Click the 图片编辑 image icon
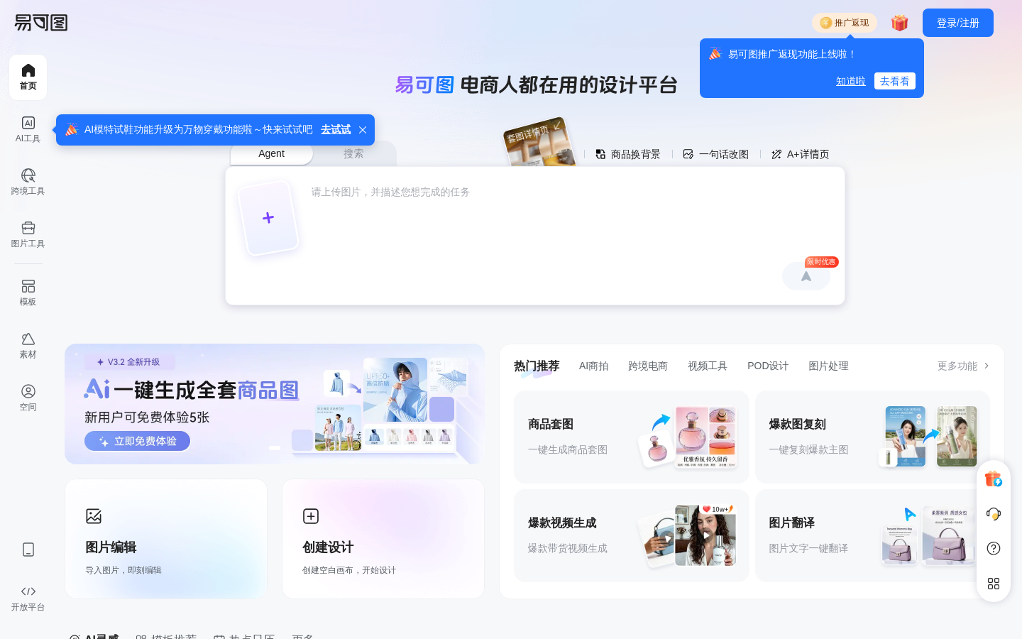1022x639 pixels. 94,516
